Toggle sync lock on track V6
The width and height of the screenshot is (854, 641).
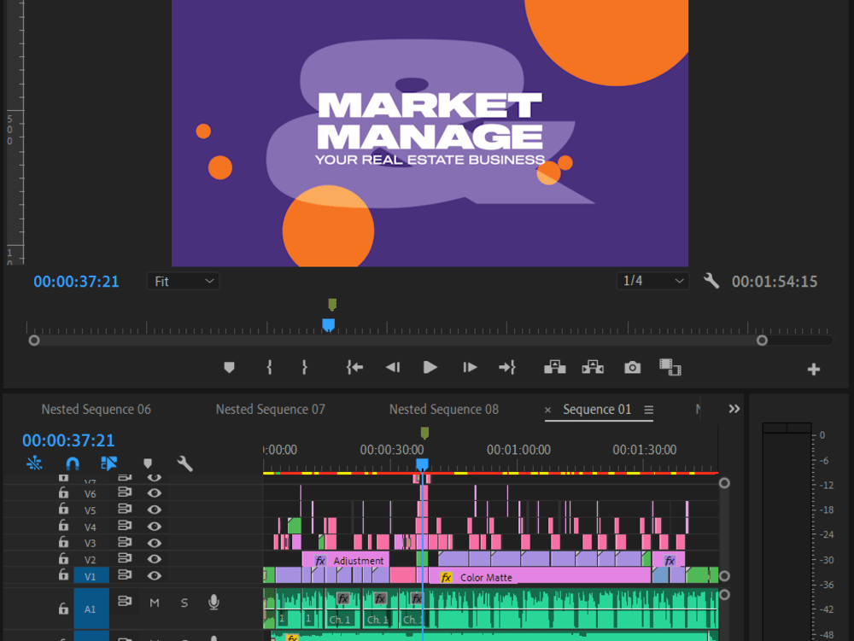click(x=125, y=492)
